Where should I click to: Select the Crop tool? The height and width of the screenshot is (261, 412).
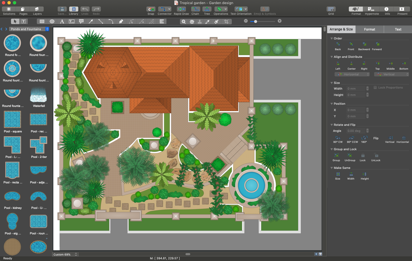[226, 22]
